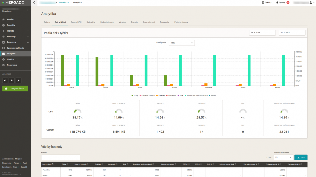Open the user account dropdown chevron
The image size is (316, 177).
click(x=313, y=2)
